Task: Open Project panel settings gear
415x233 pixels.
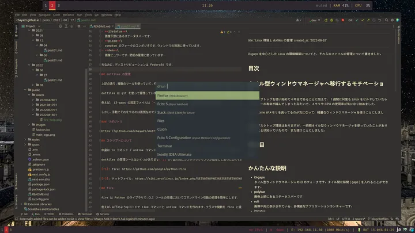Action: (x=78, y=26)
